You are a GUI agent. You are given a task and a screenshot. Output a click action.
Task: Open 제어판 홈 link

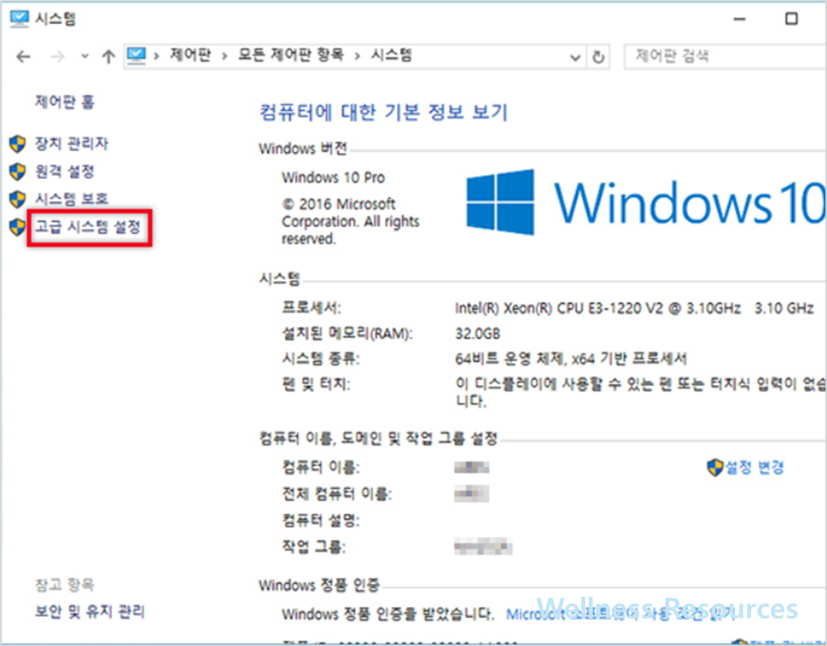coord(64,102)
